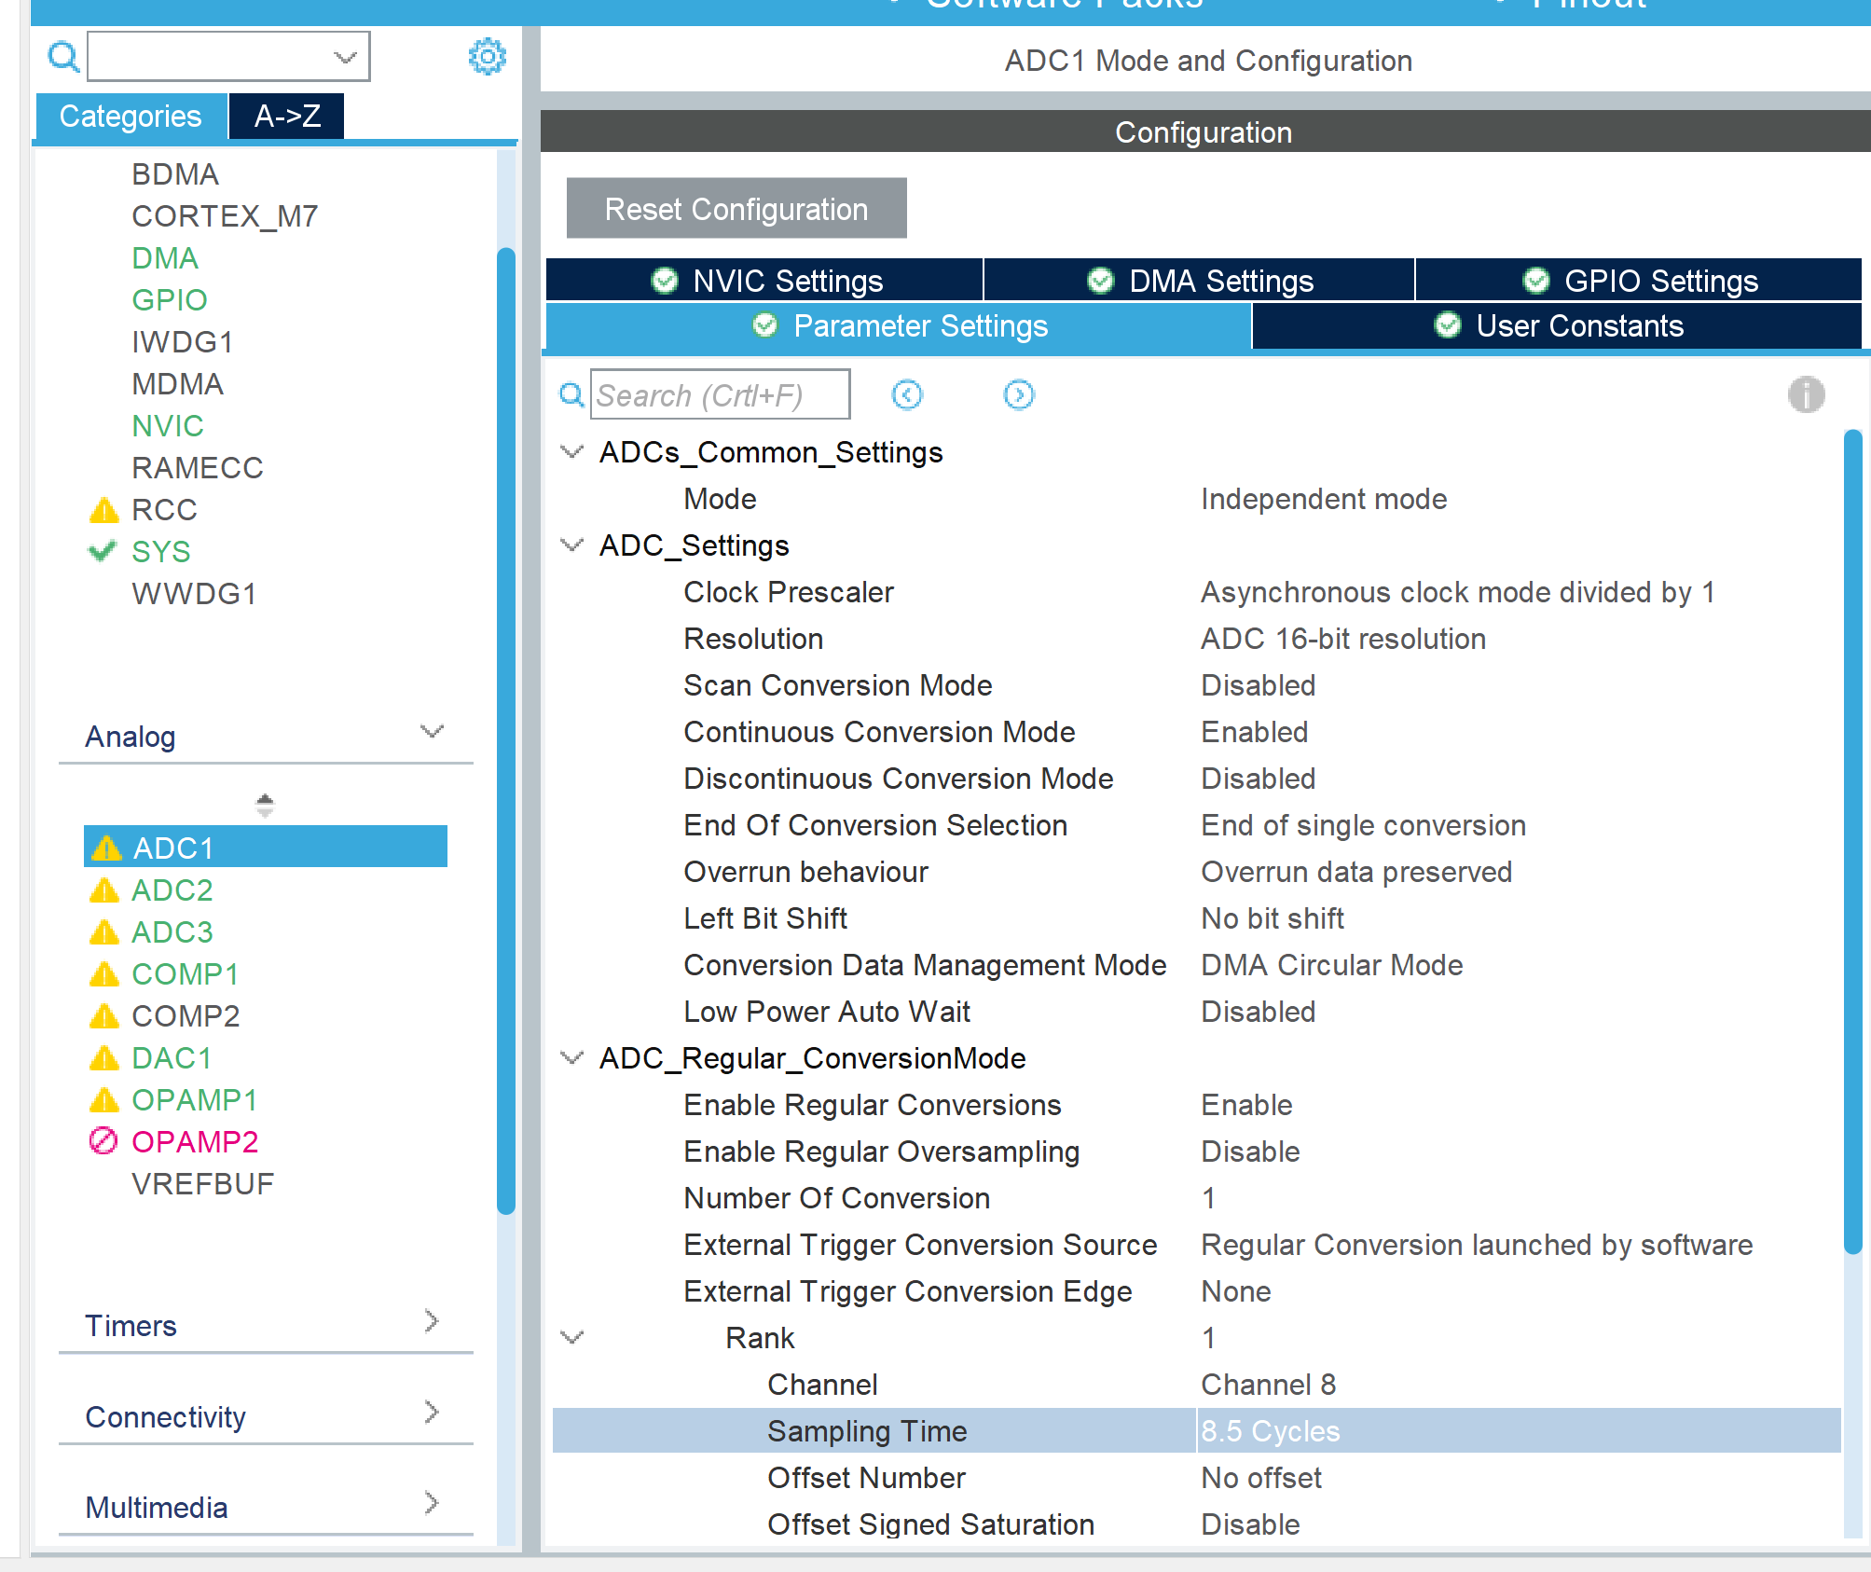
Task: Select ADC2 in the Analog list
Action: 172,890
